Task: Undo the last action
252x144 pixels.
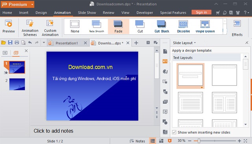Action: click(30, 43)
